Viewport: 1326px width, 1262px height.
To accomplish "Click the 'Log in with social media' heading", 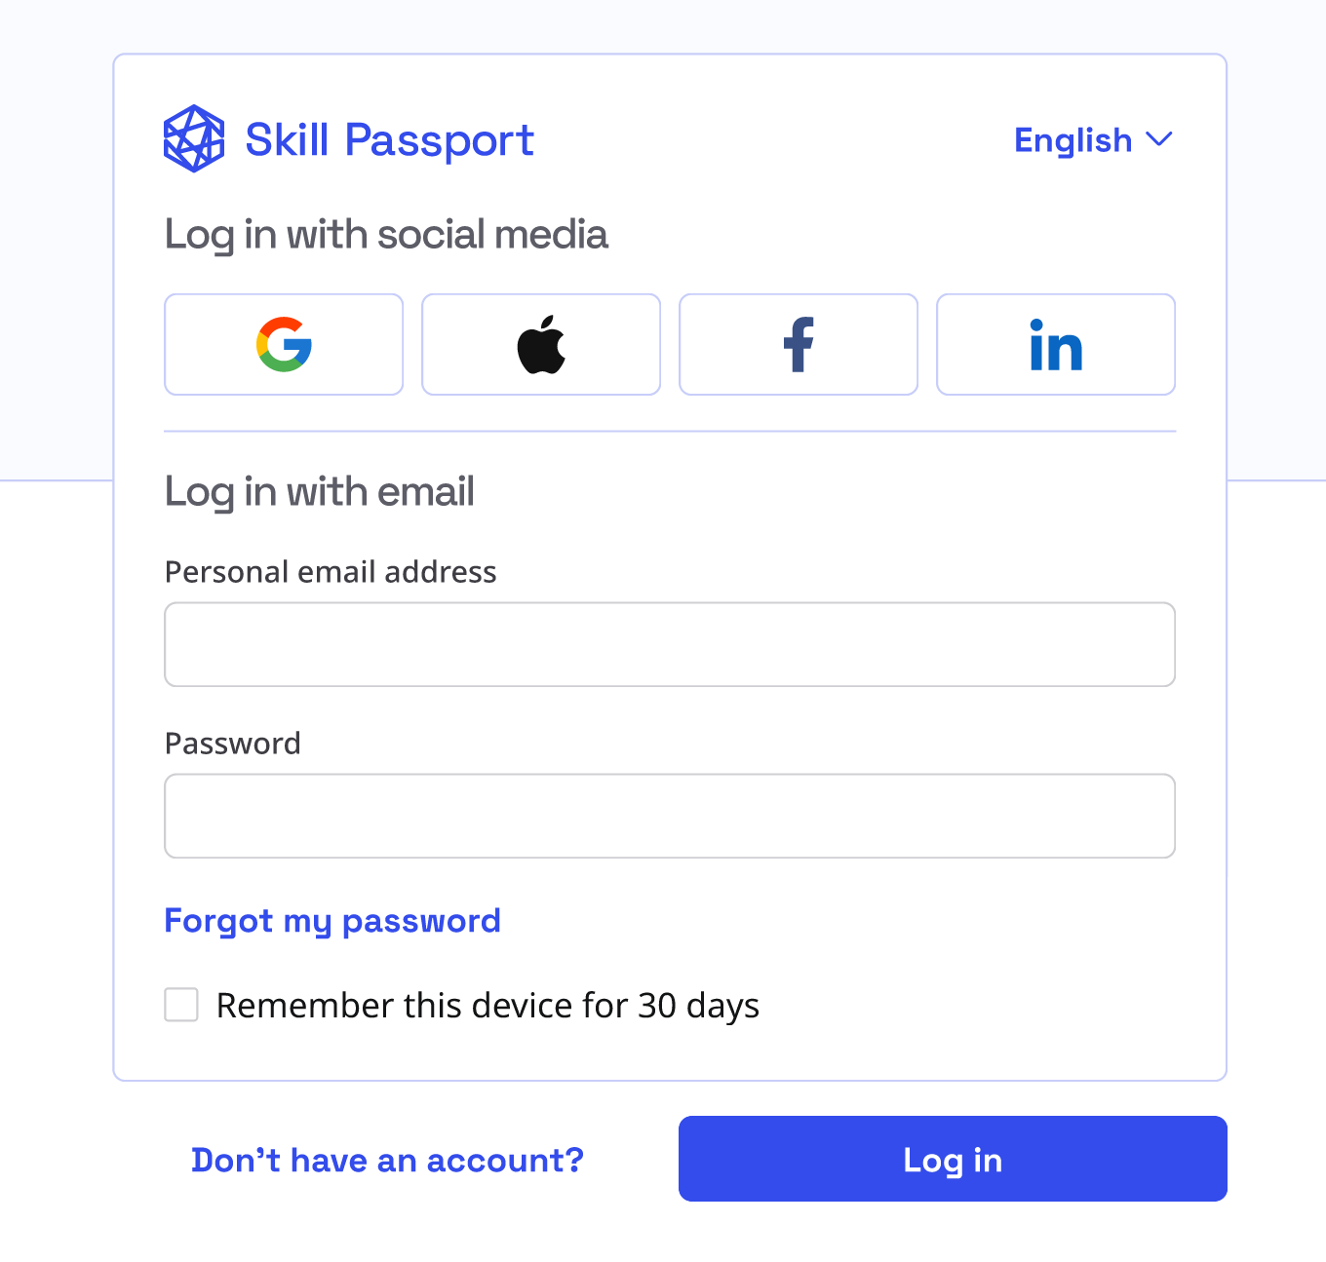I will (386, 235).
